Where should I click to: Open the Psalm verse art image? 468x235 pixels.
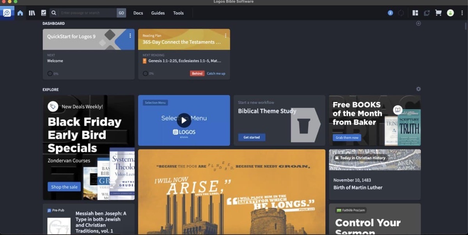[x=232, y=192]
